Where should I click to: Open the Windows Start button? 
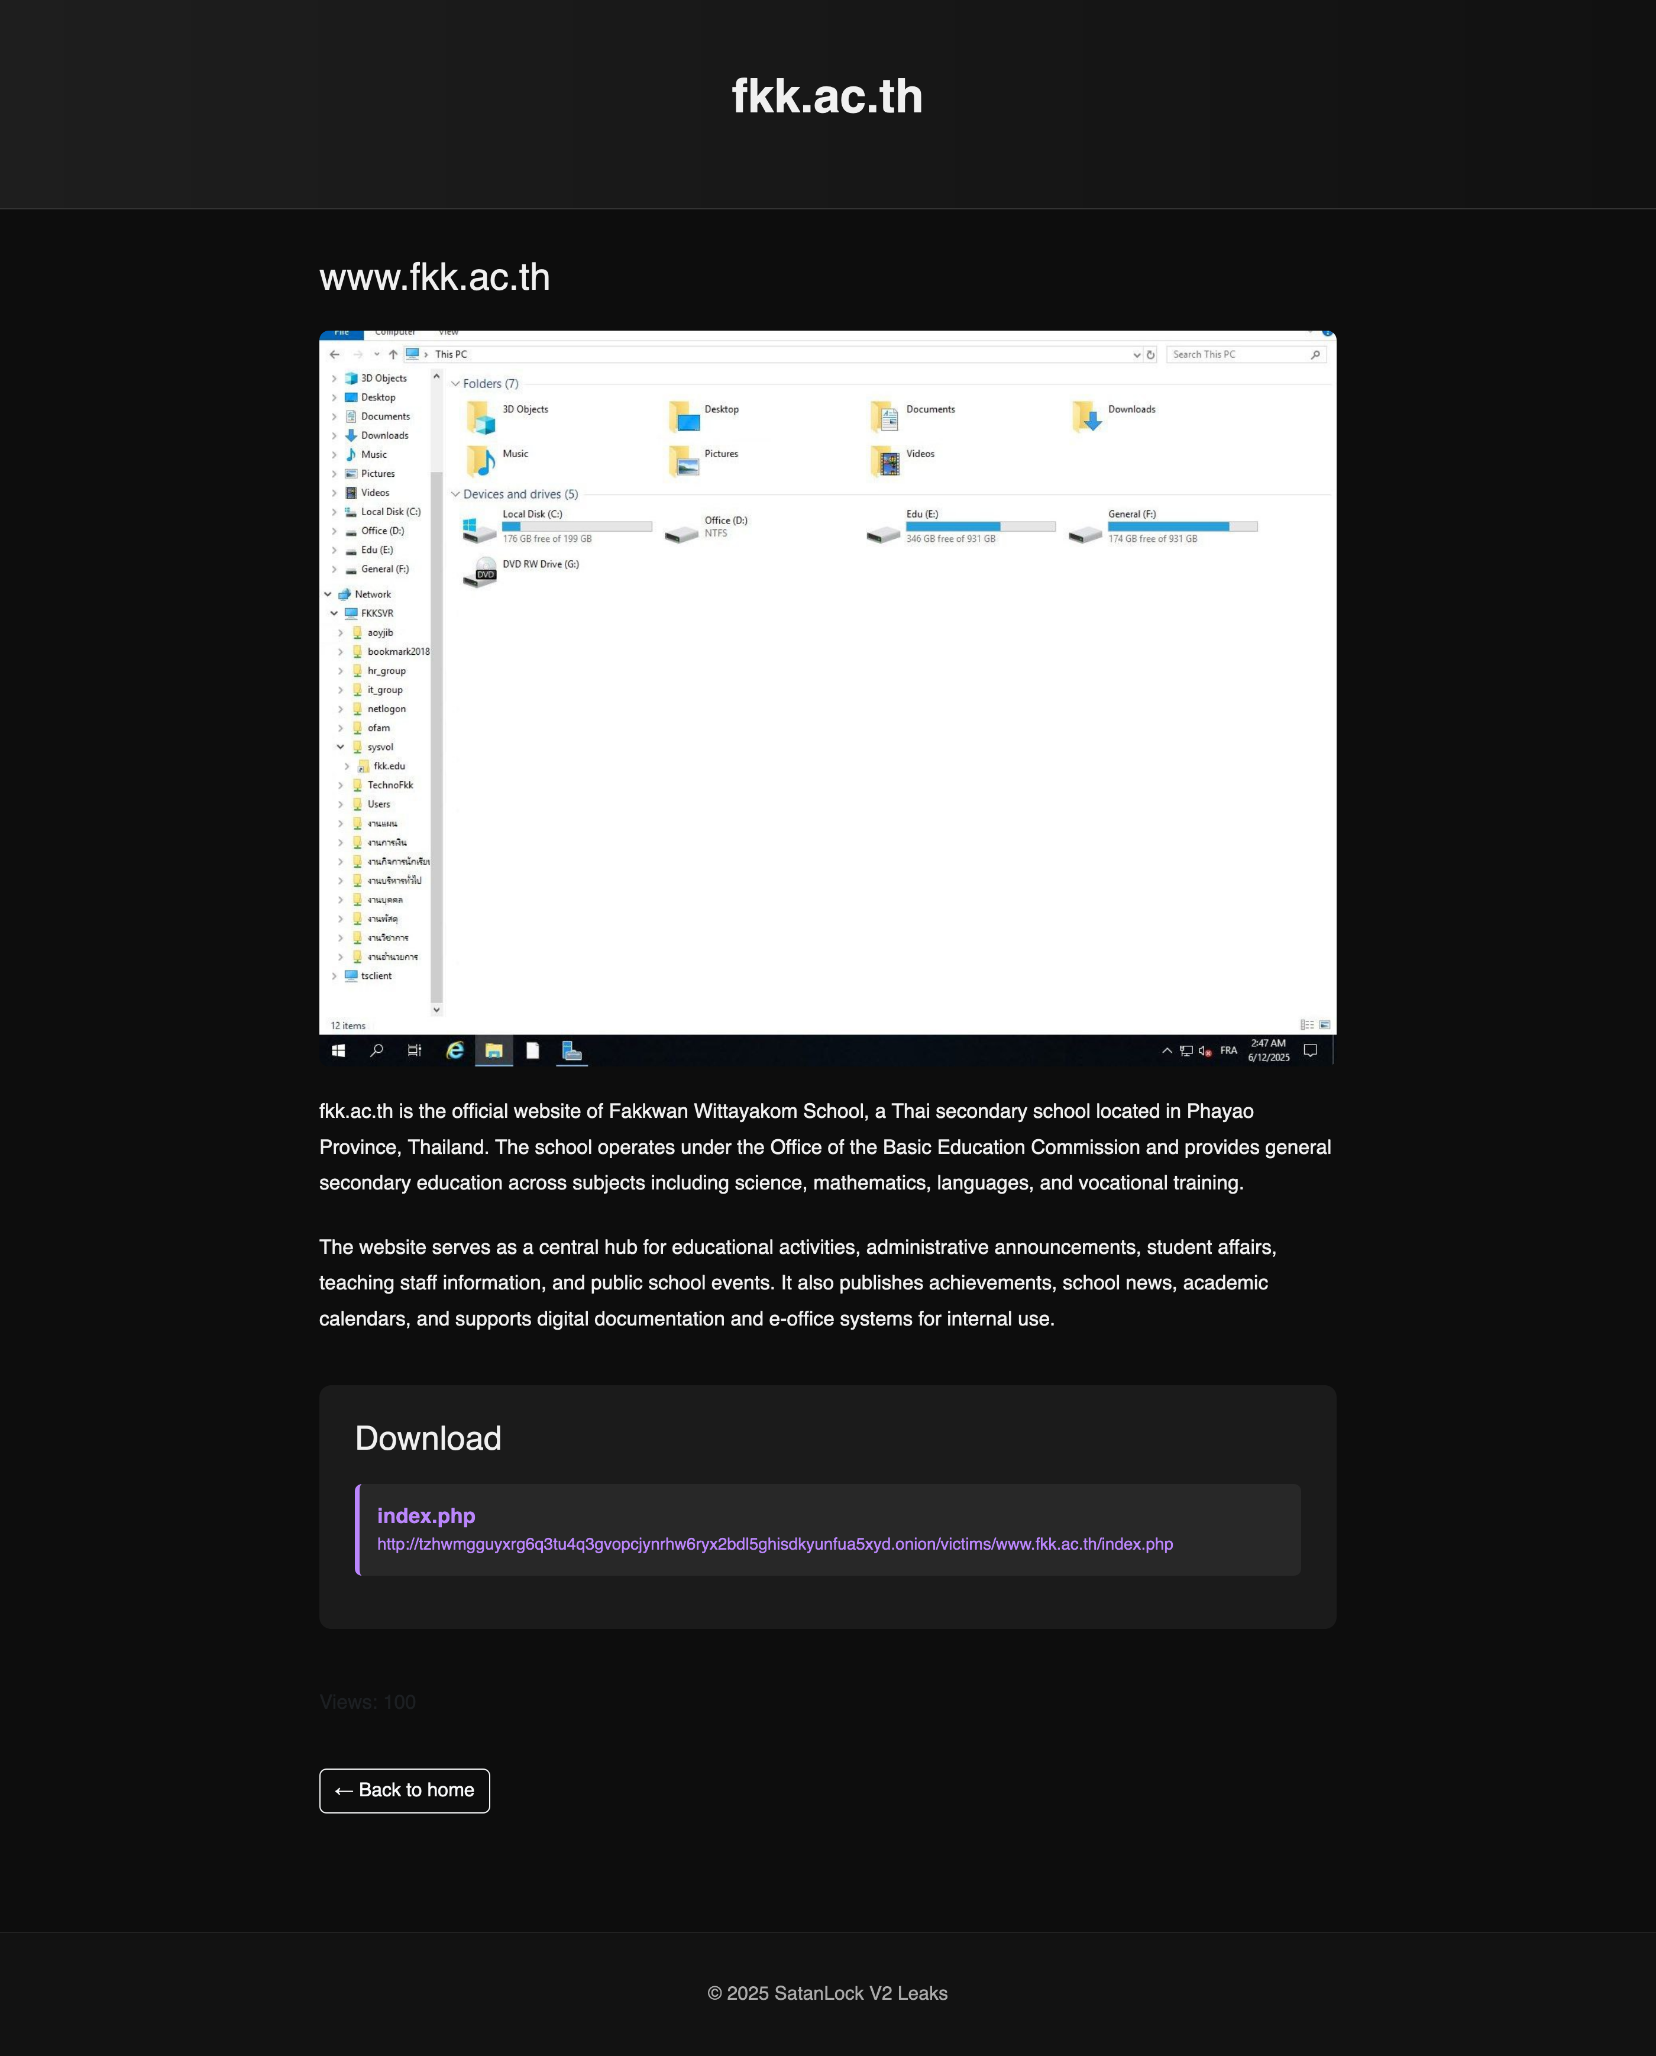pyautogui.click(x=338, y=1050)
